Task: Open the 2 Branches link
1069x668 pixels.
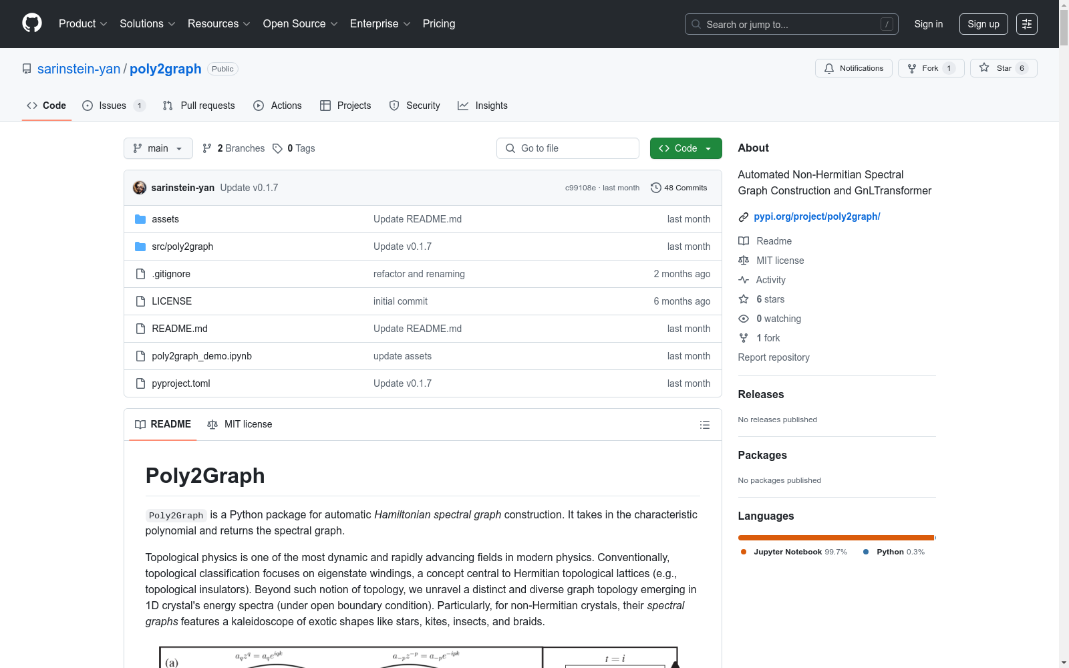Action: point(233,148)
